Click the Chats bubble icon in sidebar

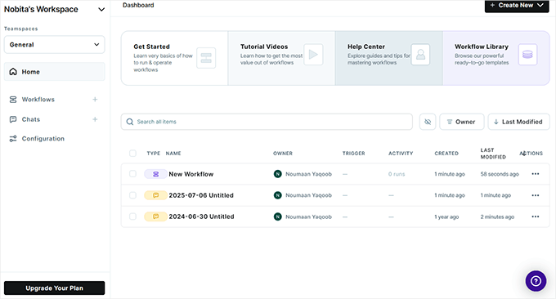point(13,119)
